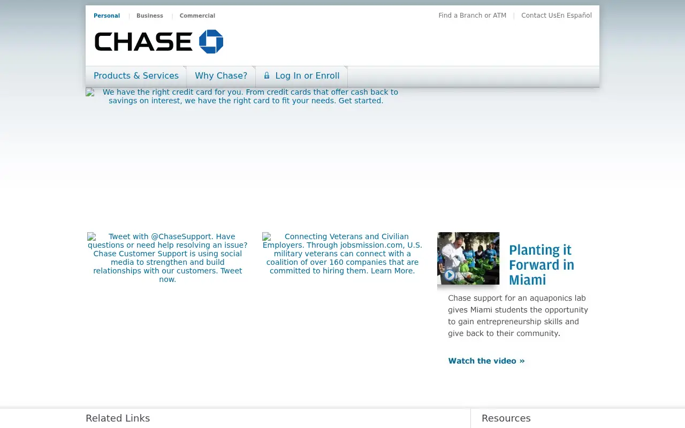Screen dimensions: 685x428
Task: Open Log In or Enroll
Action: 302,76
